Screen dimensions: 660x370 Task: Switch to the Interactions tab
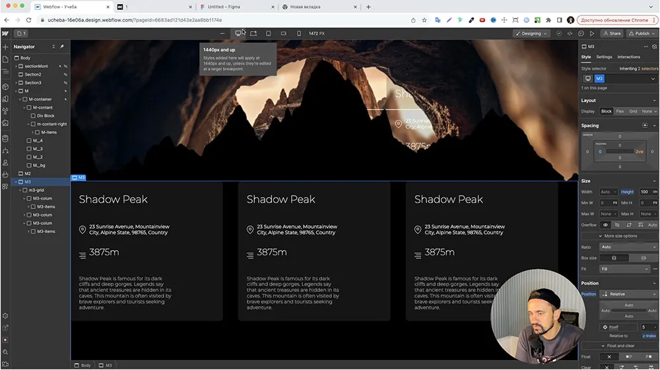click(628, 57)
